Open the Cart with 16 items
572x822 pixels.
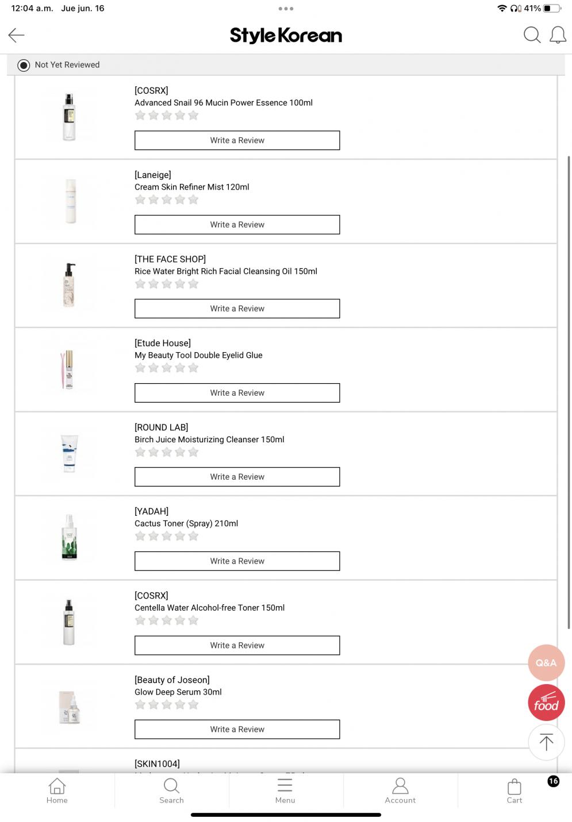tap(515, 790)
